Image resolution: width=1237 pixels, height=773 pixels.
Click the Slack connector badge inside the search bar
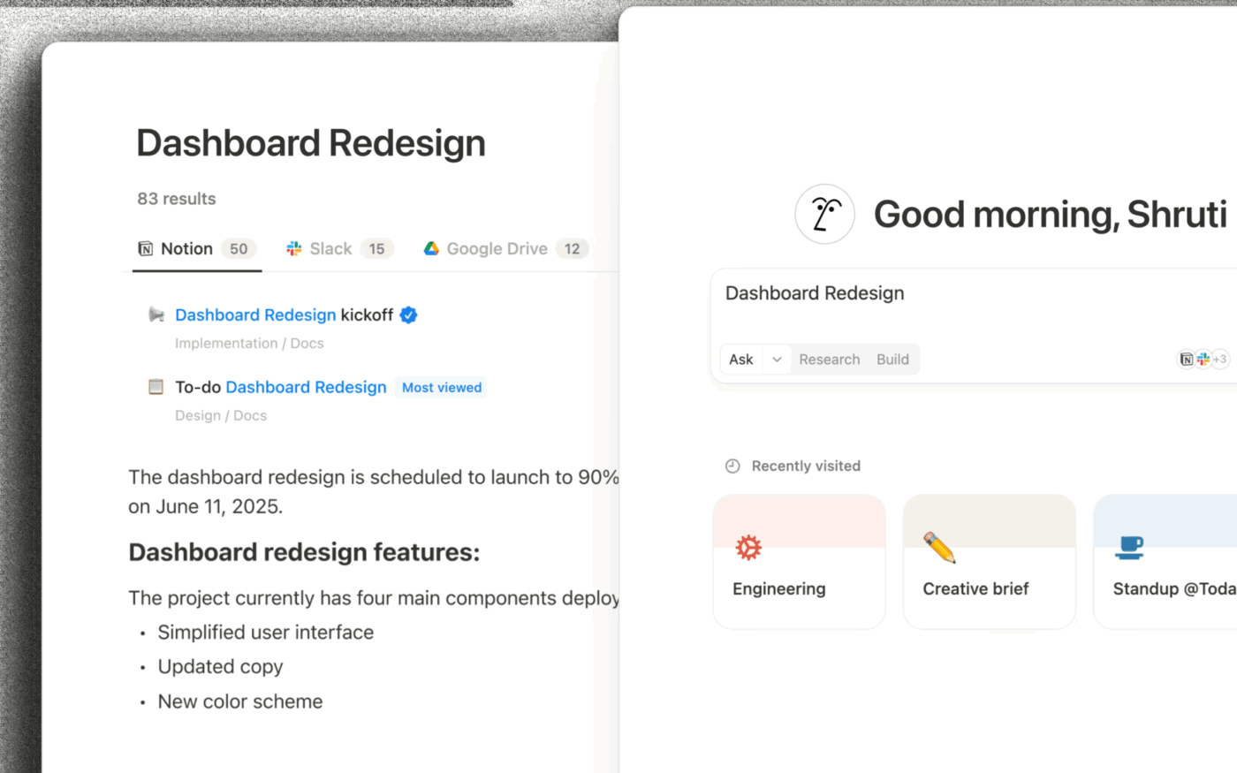coord(1203,360)
